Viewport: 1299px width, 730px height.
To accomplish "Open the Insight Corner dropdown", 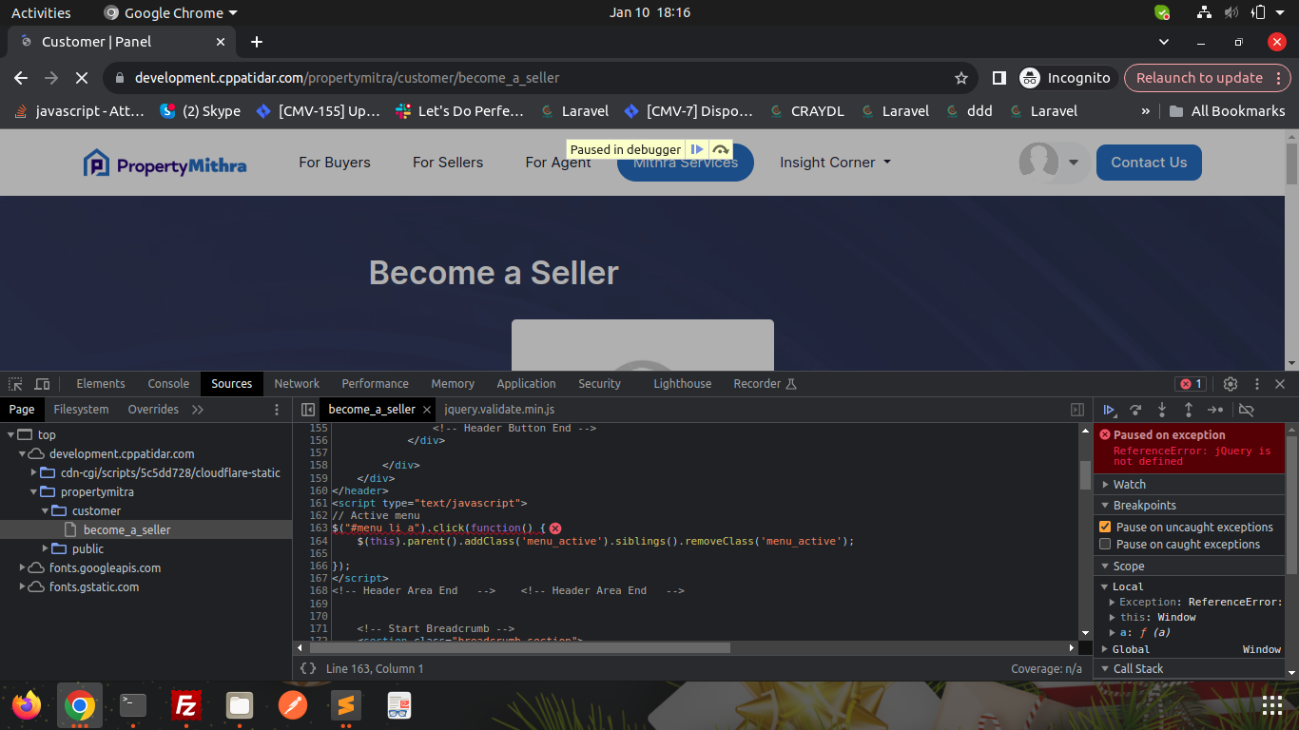I will [x=835, y=163].
